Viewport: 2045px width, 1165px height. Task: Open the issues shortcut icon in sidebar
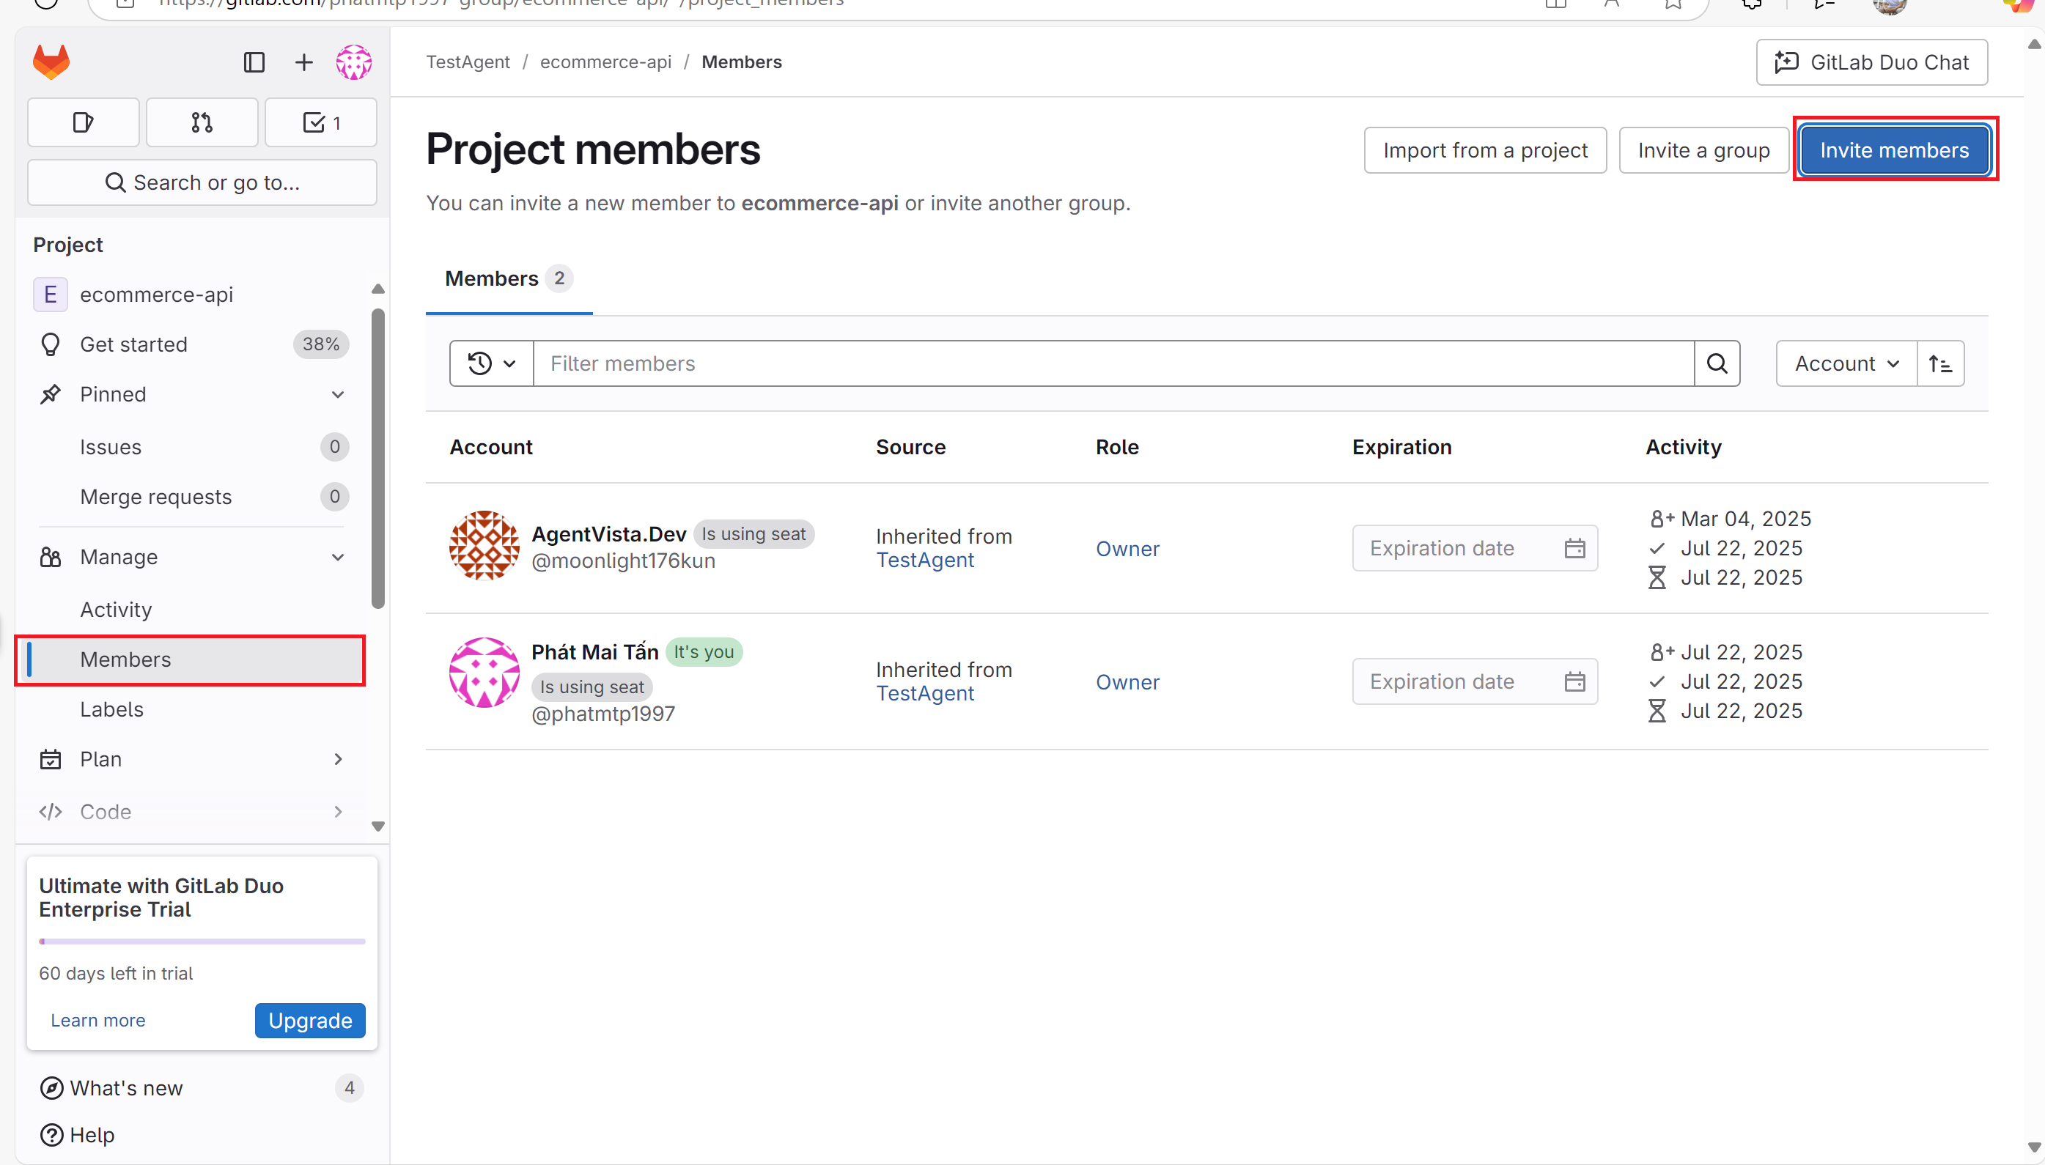[x=84, y=122]
